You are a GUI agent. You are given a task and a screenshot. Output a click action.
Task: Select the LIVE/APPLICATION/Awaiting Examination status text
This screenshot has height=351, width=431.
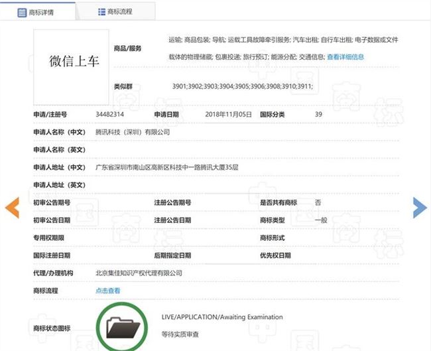pyautogui.click(x=222, y=317)
